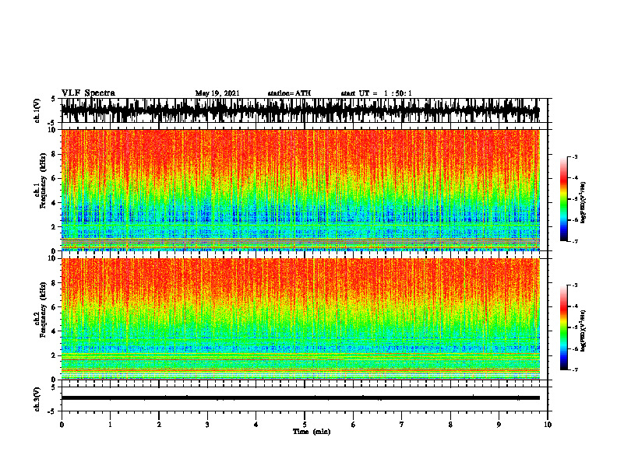The width and height of the screenshot is (617, 476).
Task: Click the "ch.3(V)" axis label
Action: click(x=37, y=399)
